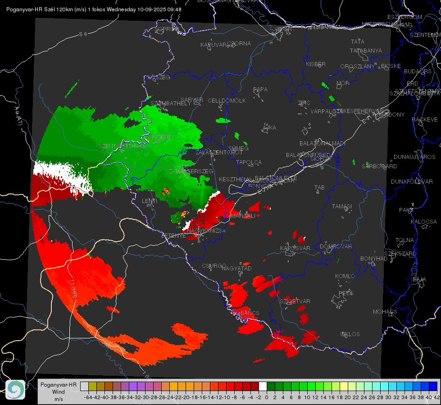Select the KOMLO town label
Image resolution: width=441 pixels, height=405 pixels.
coord(345,276)
